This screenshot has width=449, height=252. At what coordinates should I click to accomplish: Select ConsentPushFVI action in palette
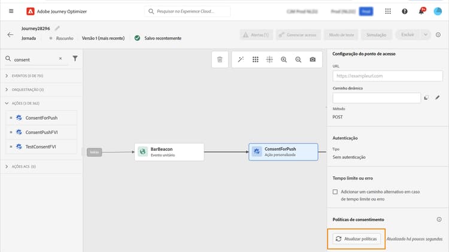coord(41,132)
